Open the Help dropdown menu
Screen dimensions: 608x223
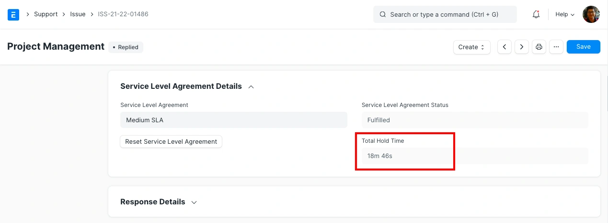pos(564,14)
